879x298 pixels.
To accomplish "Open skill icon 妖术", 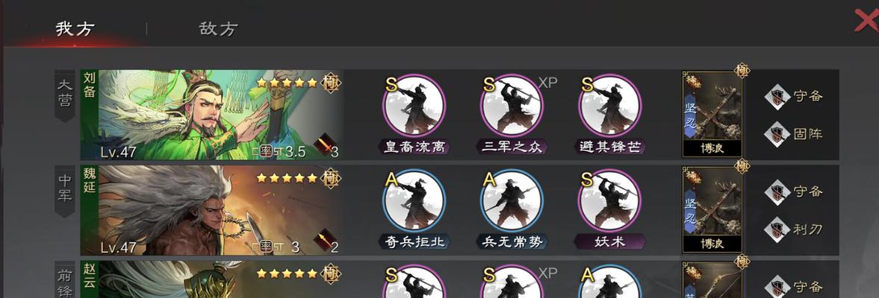I will coord(610,200).
